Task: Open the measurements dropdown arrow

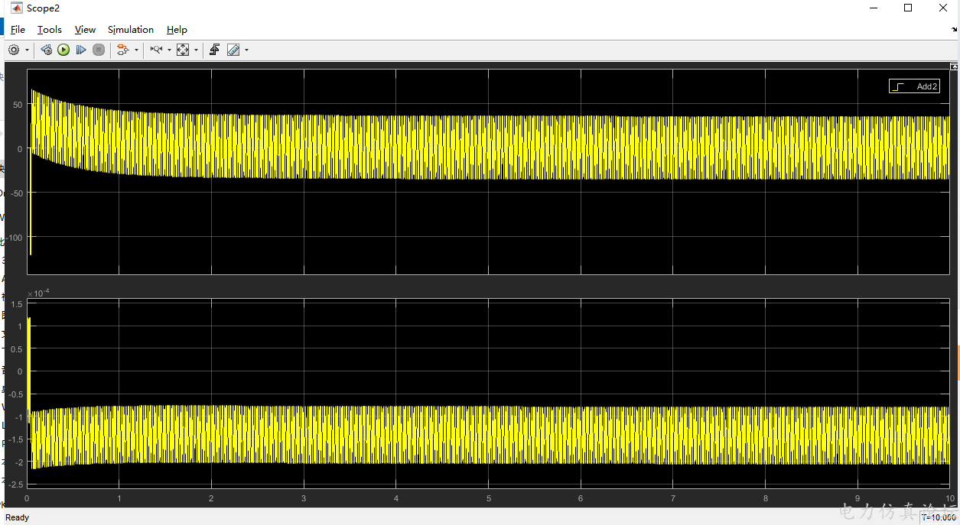Action: pos(246,50)
